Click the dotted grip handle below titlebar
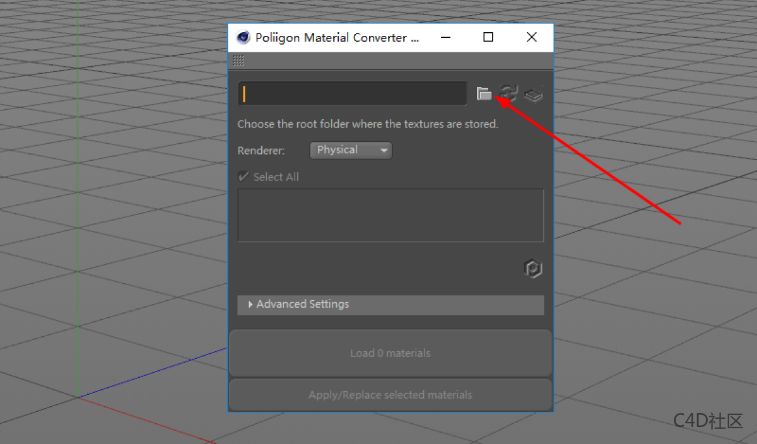 (238, 60)
